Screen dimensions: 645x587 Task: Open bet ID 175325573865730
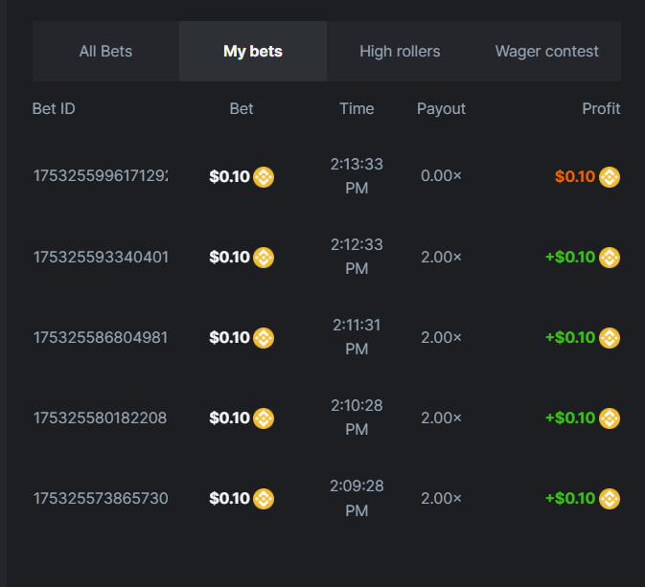click(x=101, y=499)
